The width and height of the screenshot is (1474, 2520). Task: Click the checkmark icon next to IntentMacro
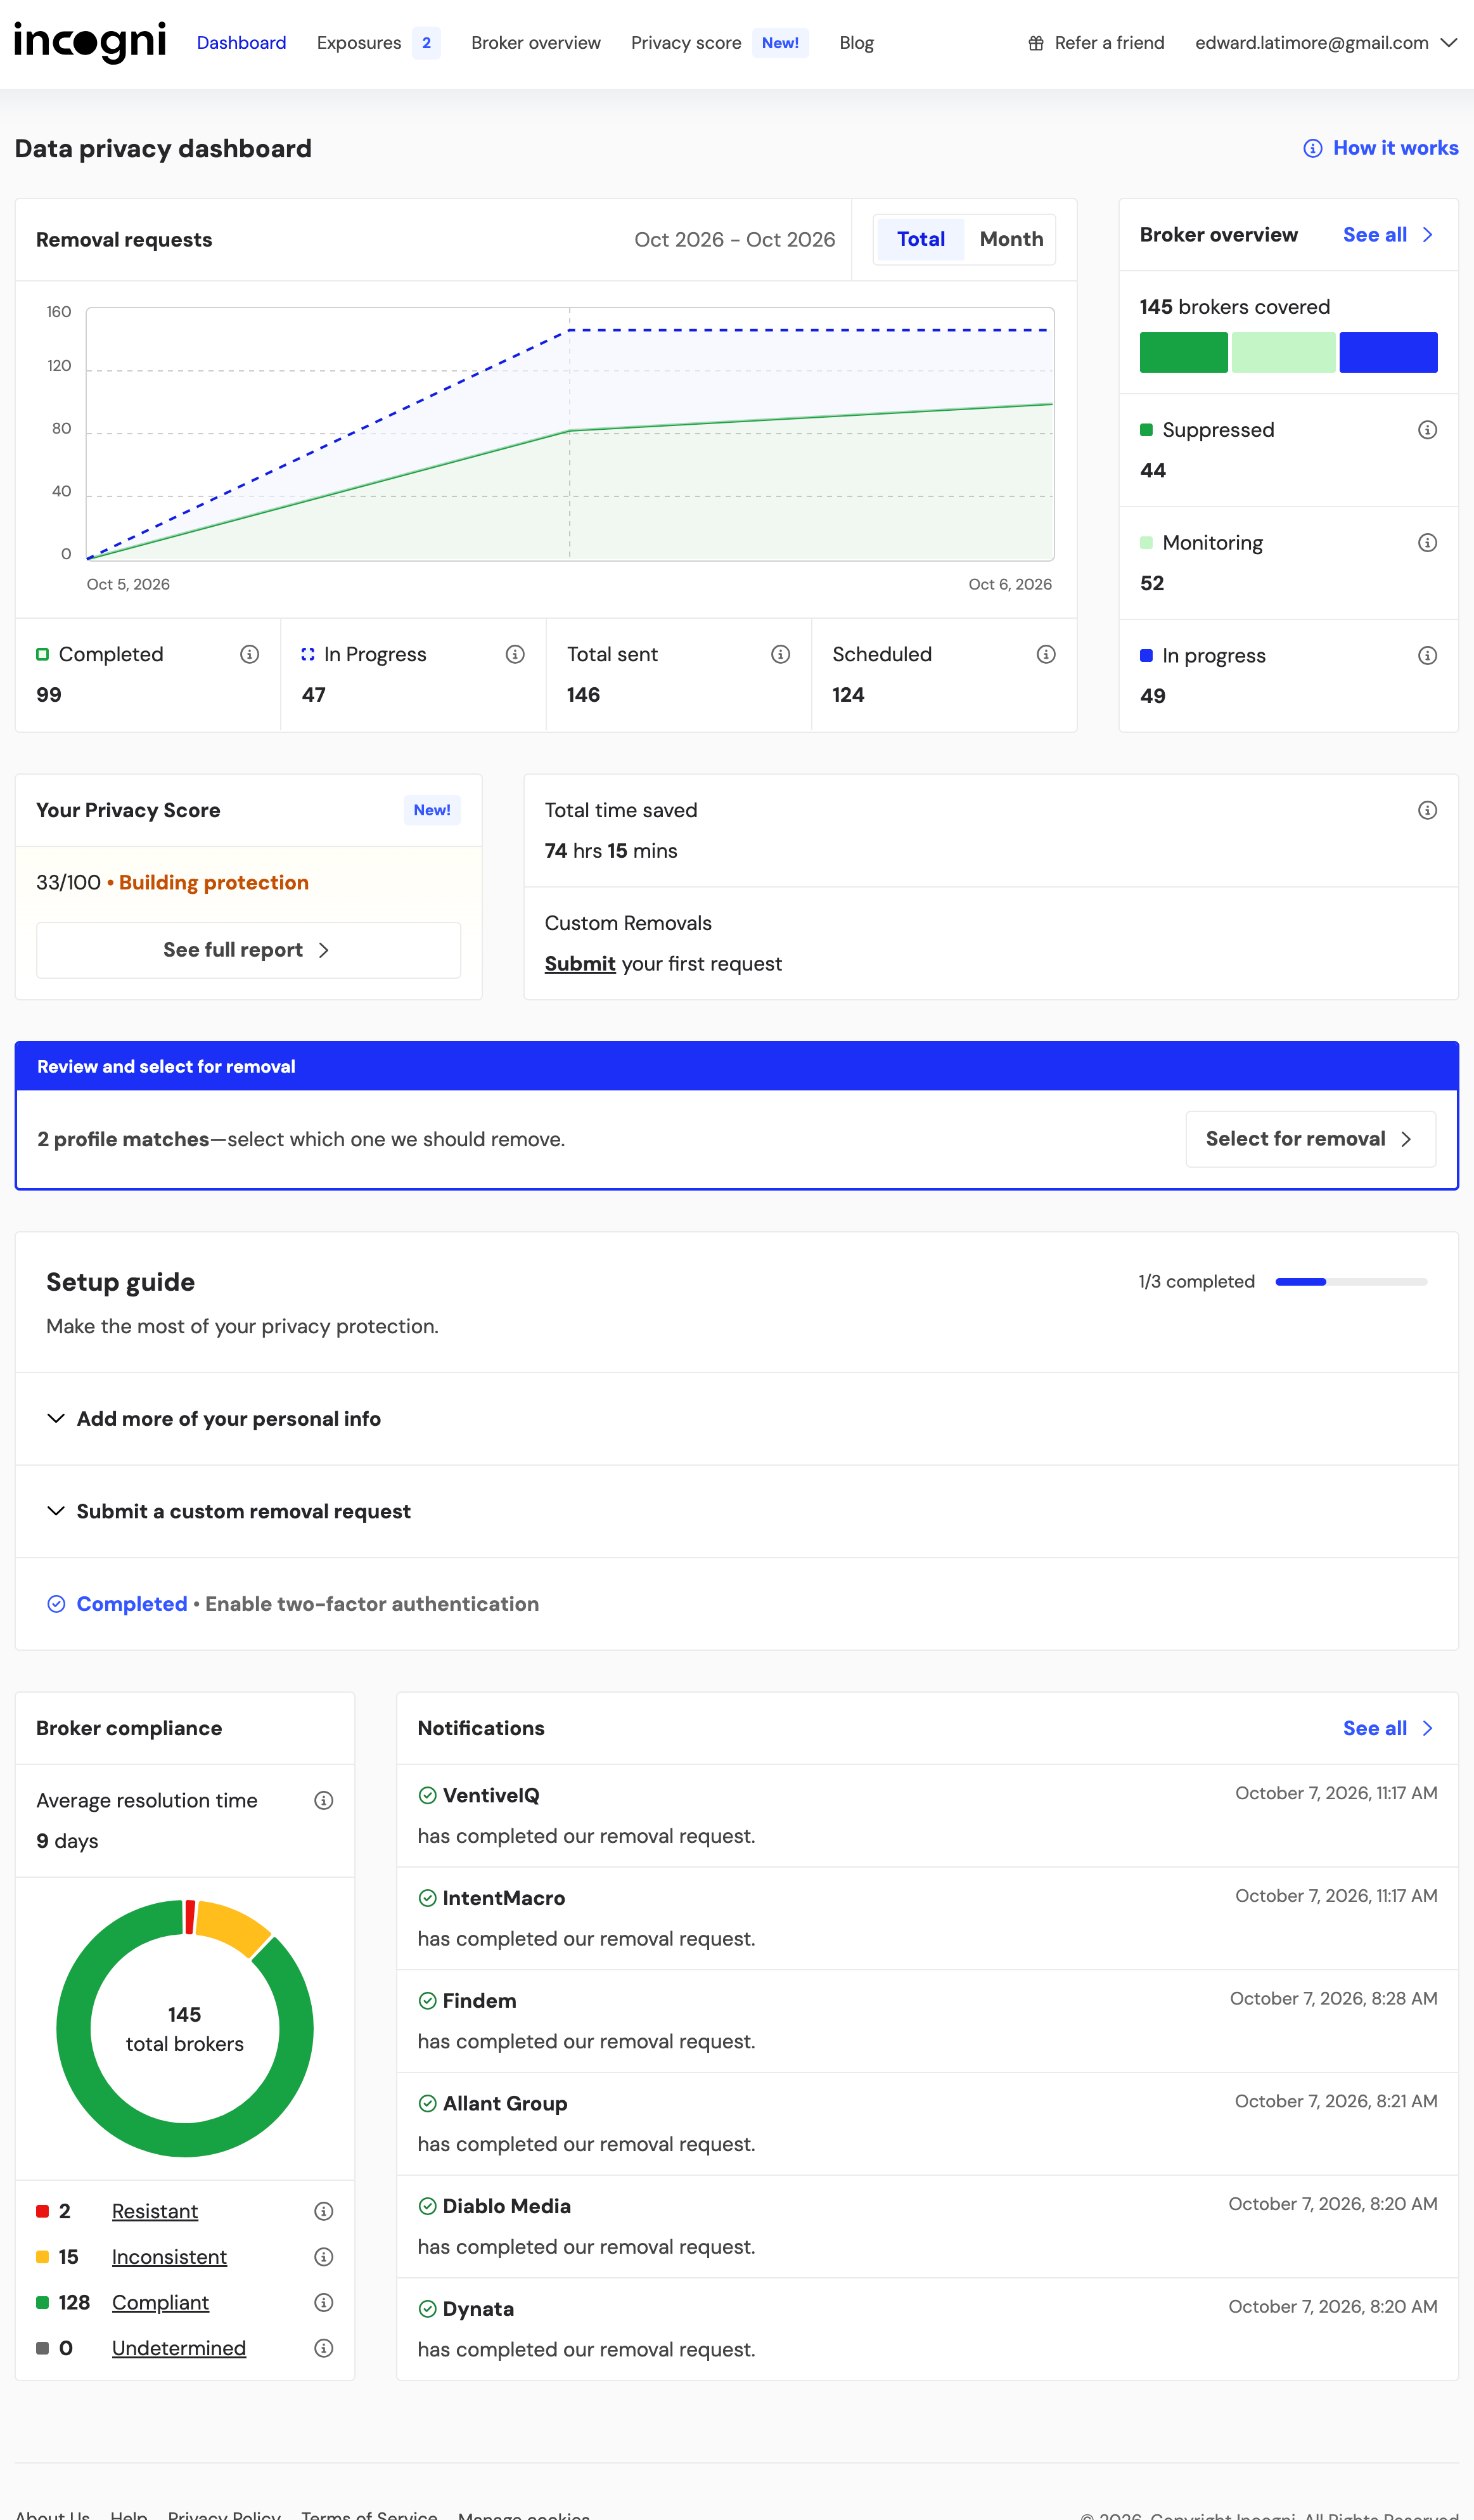point(428,1898)
